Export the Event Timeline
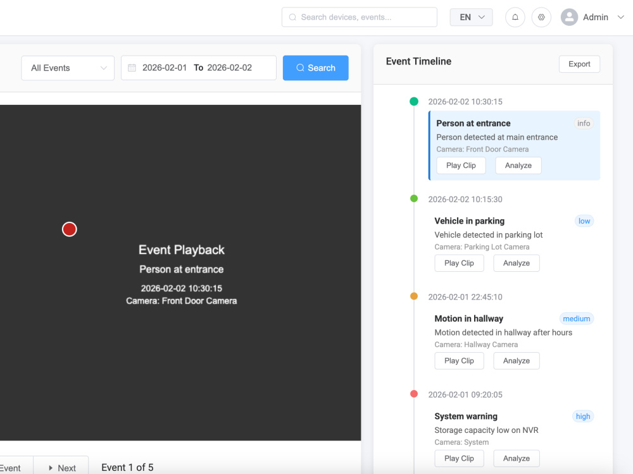The image size is (633, 474). [579, 64]
